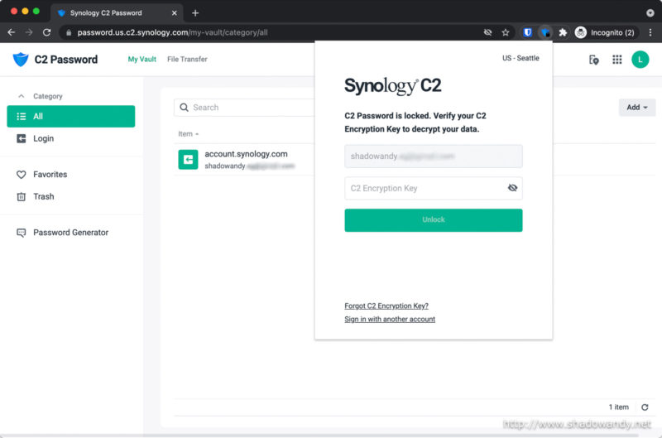Select the Login category
Screen dimensions: 662x438
click(x=71, y=138)
